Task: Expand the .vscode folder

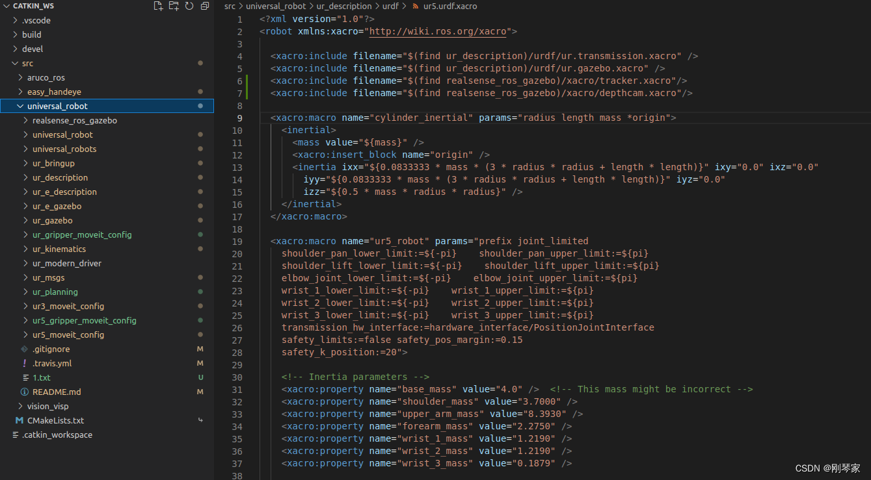Action: point(16,20)
